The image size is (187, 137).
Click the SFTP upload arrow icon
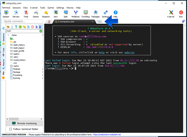(16, 27)
